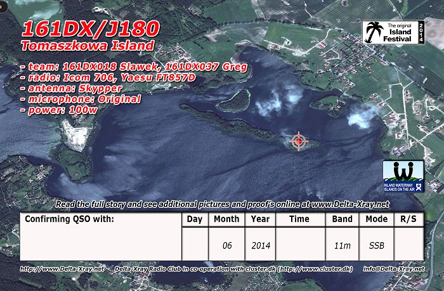The width and height of the screenshot is (444, 291).
Task: Click the empty Day cell
Action: [195, 244]
